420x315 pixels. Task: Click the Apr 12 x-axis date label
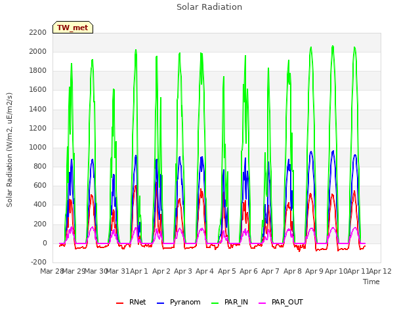(x=381, y=271)
